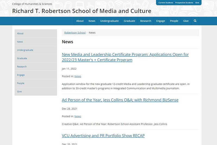This screenshot has width=217, height=145.
Task: Click Give in the top utility bar
Action: click(197, 3)
